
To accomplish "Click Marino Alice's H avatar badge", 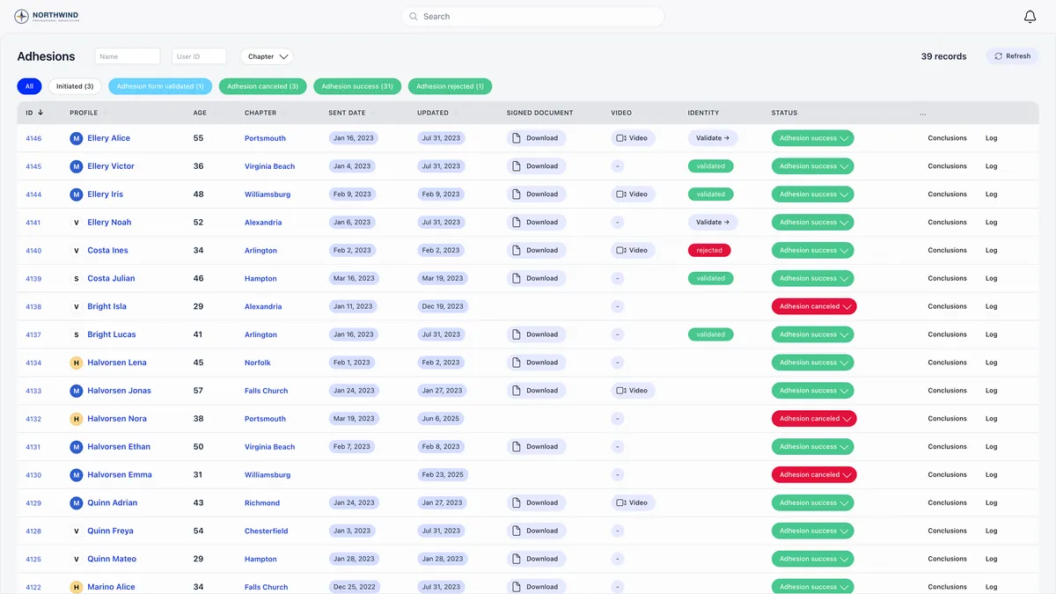I will [77, 587].
